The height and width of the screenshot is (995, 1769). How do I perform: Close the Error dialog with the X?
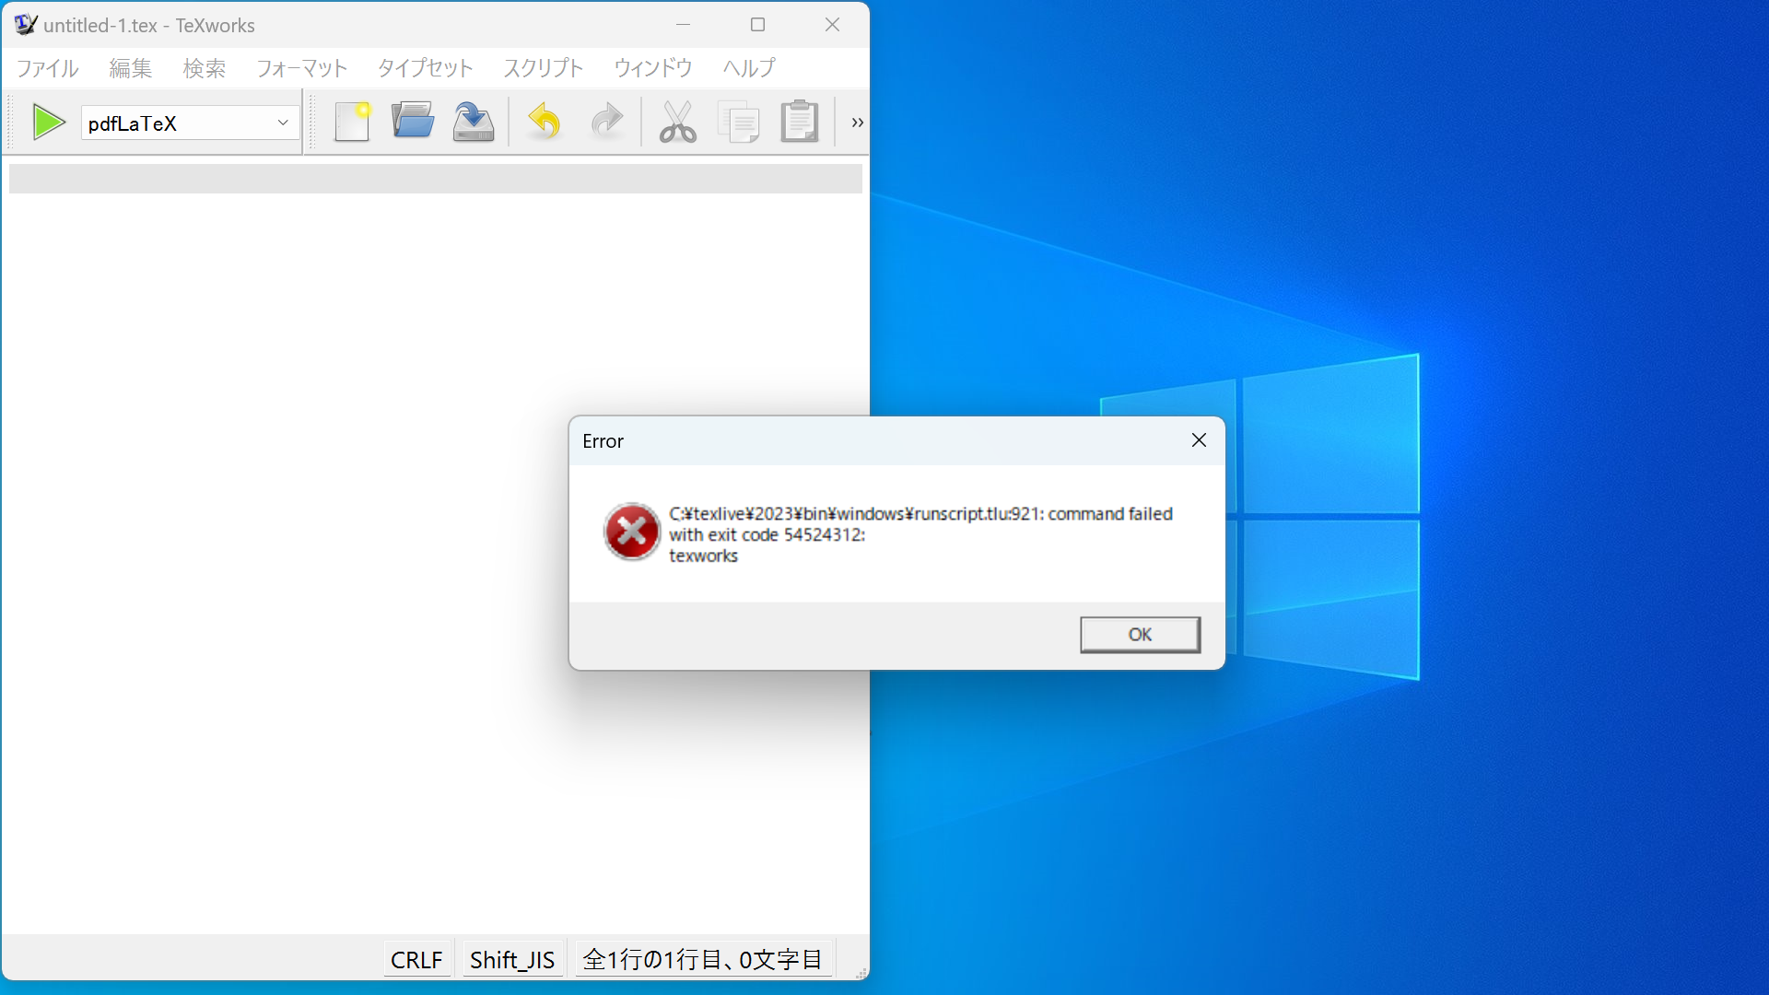tap(1199, 440)
